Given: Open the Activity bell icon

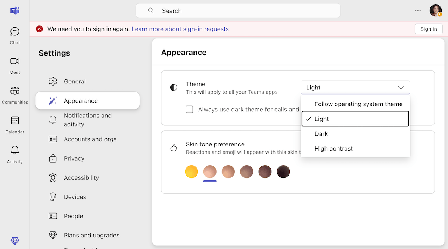Looking at the screenshot, I should pos(15,150).
